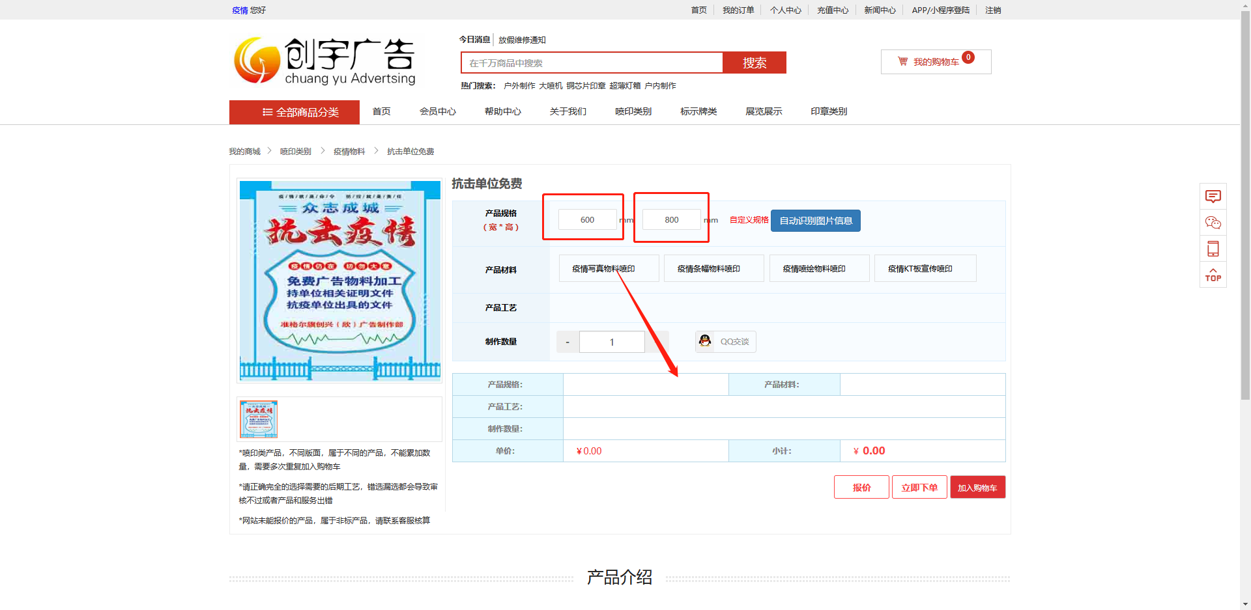
Task: Click the 创宇广告 logo
Action: click(x=324, y=61)
